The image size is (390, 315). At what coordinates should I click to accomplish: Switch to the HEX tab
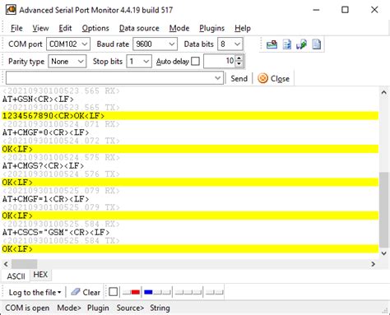(x=40, y=275)
